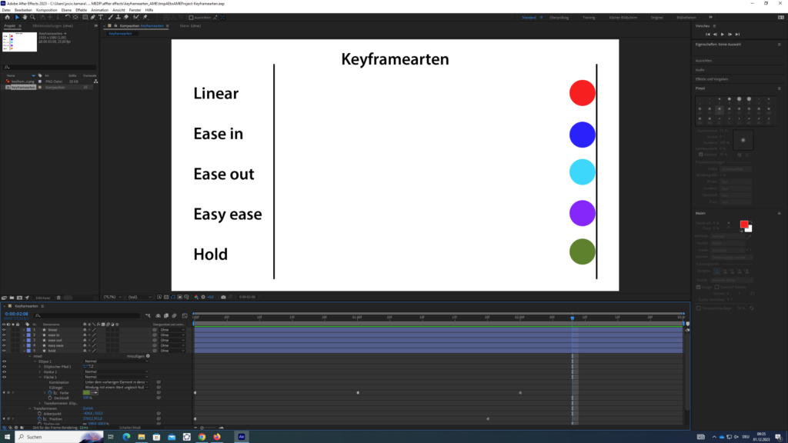Open the Komposition menu

coord(46,10)
